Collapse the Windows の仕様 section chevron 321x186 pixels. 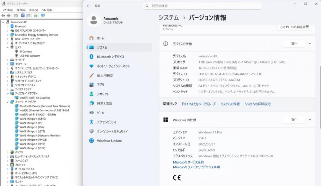tap(310, 120)
